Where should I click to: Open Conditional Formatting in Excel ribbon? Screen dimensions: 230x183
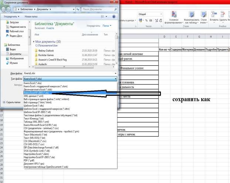coord(174,18)
